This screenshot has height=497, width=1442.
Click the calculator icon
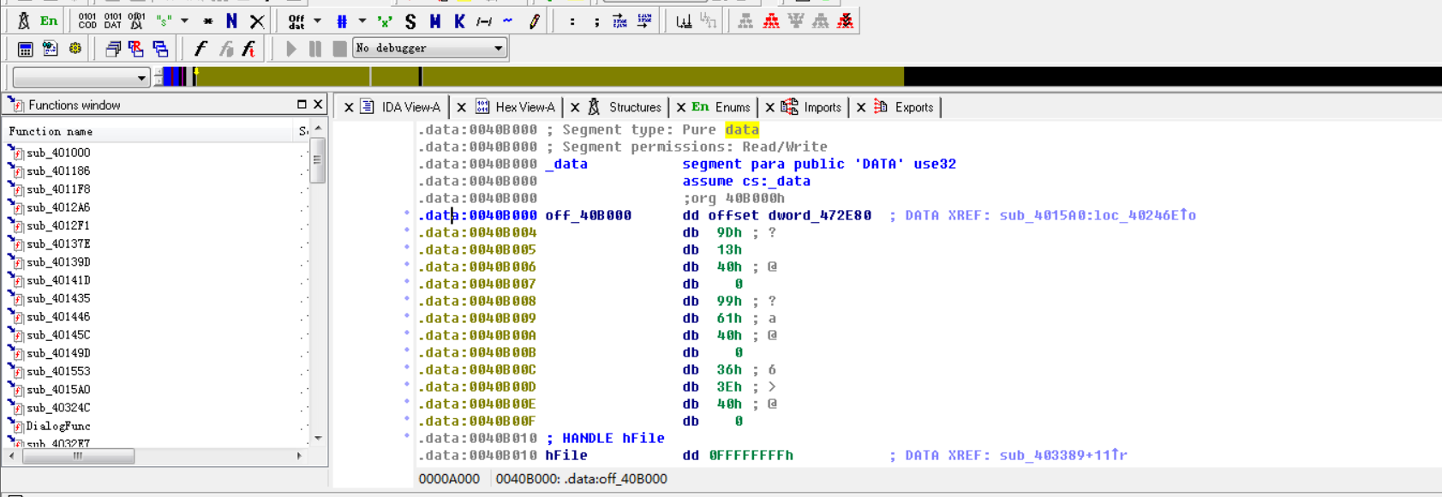pos(25,49)
